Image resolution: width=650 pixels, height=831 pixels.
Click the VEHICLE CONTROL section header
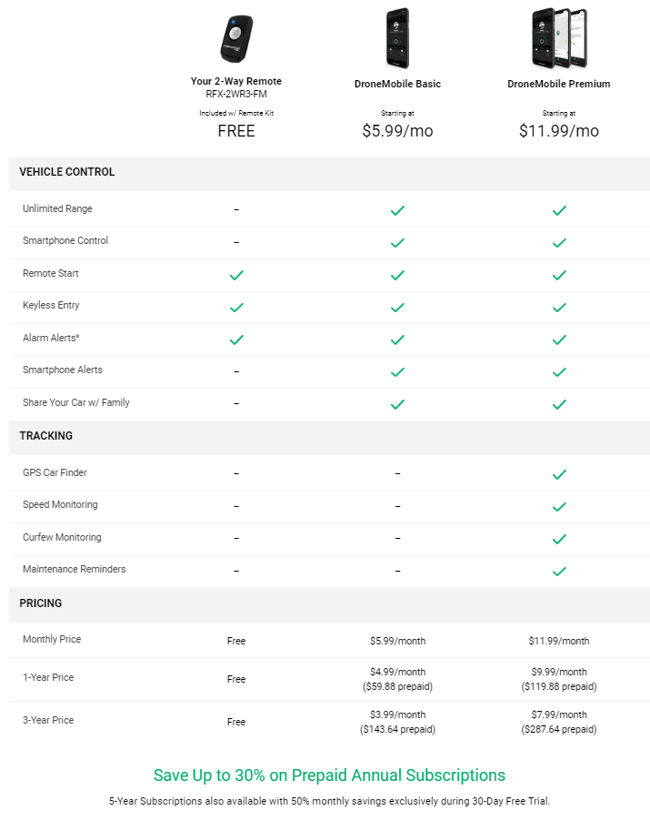66,172
